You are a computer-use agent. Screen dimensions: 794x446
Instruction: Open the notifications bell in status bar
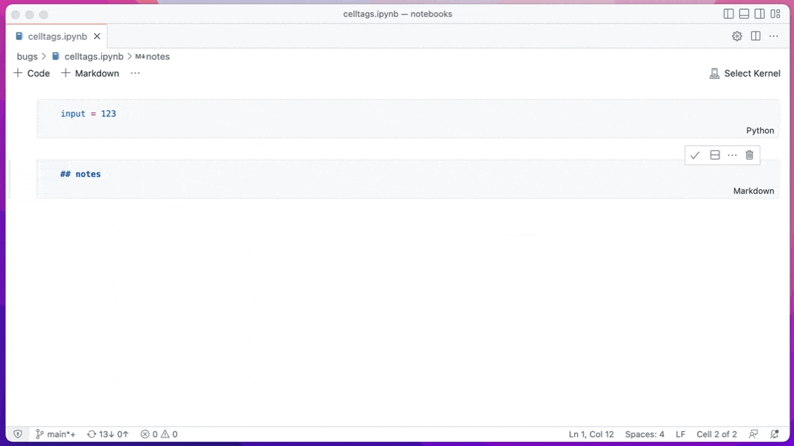point(774,433)
